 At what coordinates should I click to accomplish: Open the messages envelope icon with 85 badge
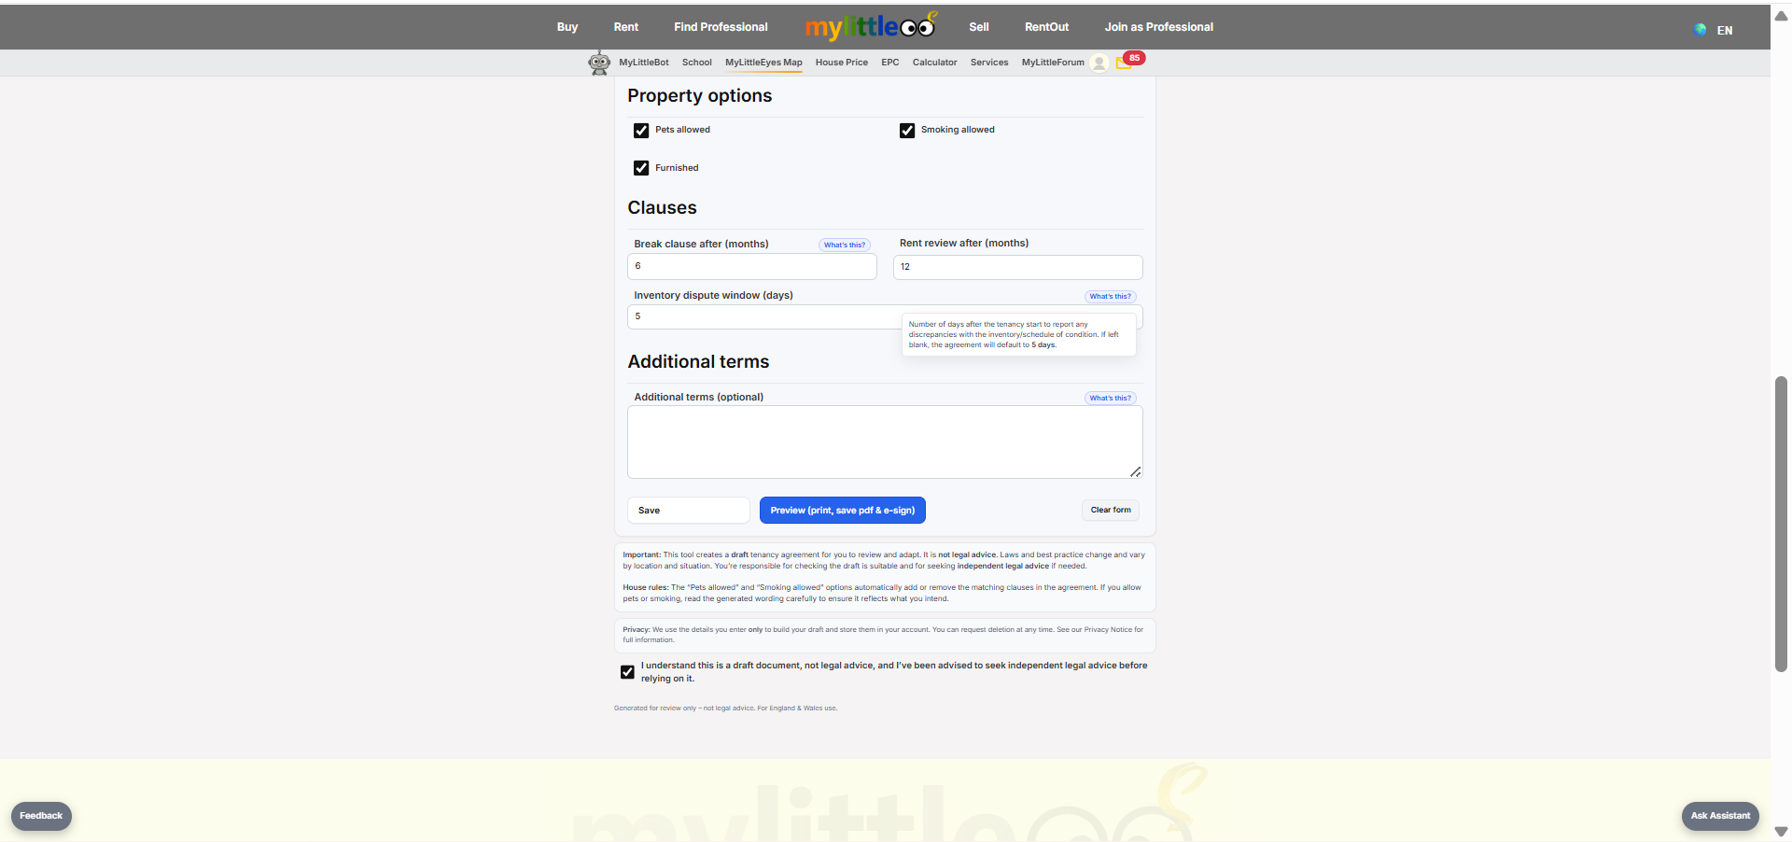pyautogui.click(x=1124, y=63)
